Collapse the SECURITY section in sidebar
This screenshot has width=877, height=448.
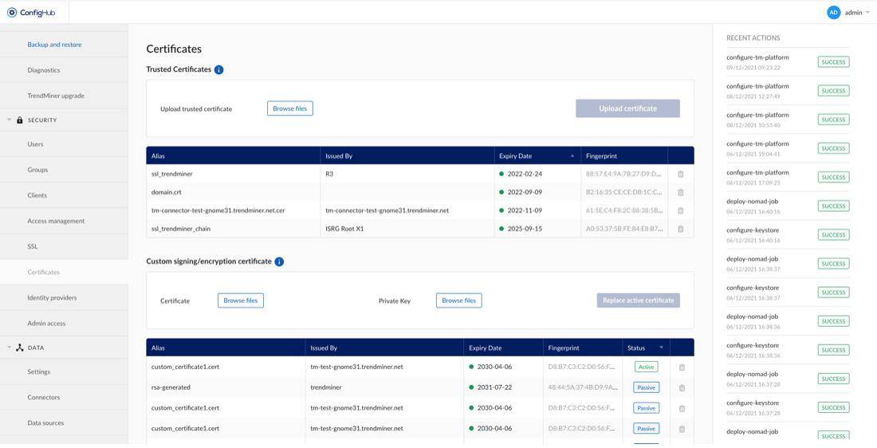10,120
